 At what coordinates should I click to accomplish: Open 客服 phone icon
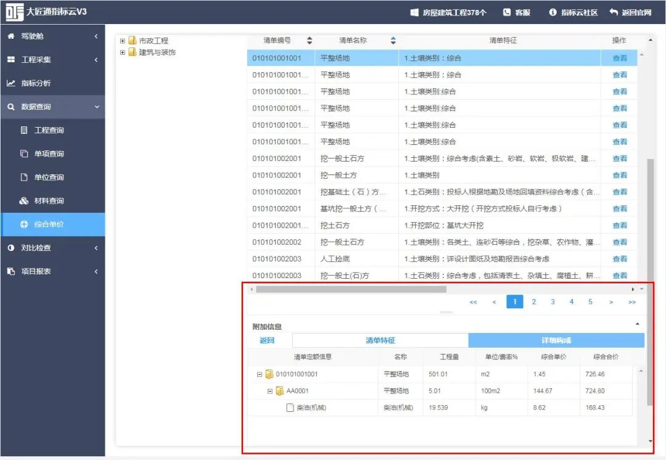coord(507,12)
